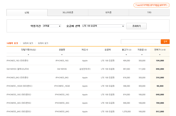Switch to the 3G스마트폰 tab
This screenshot has height=116, width=176.
click(68, 12)
